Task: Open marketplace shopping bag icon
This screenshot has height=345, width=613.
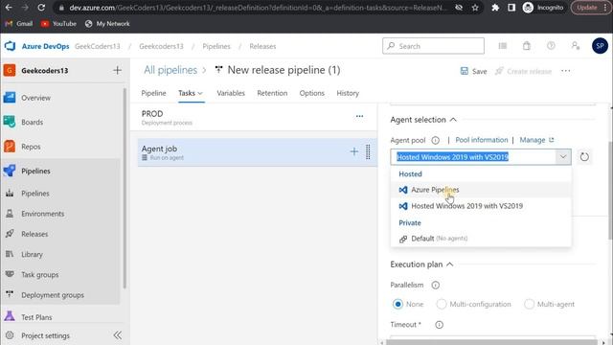Action: [x=527, y=46]
